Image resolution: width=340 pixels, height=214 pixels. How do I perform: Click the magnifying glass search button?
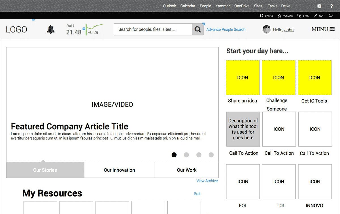pyautogui.click(x=198, y=29)
